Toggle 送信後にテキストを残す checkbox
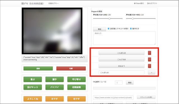The image size is (179, 104). click(x=109, y=28)
